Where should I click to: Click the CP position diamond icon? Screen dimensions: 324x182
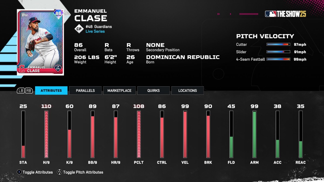79,29
